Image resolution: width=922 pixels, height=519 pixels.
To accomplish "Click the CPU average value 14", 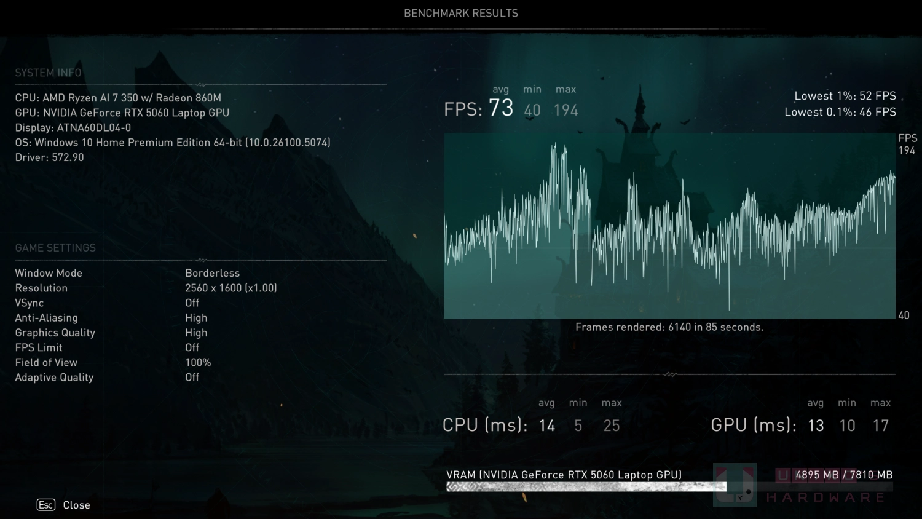I will click(x=547, y=426).
